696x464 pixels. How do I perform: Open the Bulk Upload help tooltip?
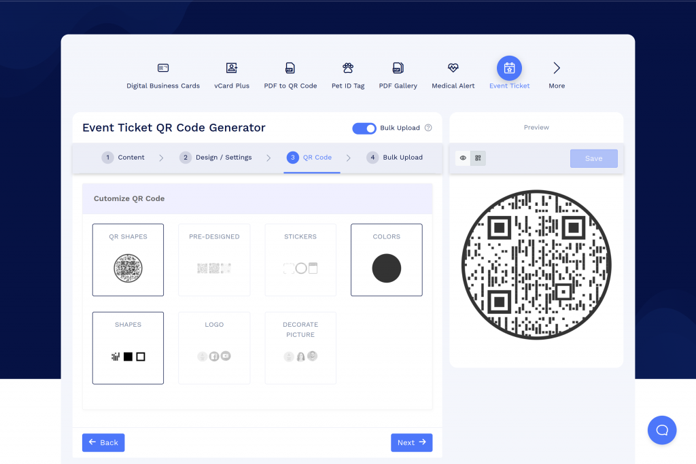(x=428, y=128)
